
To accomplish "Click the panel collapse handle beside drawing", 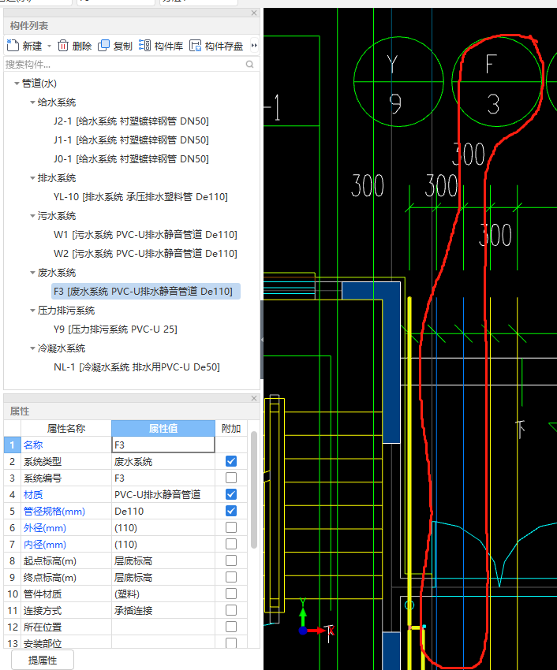I will pos(262,340).
